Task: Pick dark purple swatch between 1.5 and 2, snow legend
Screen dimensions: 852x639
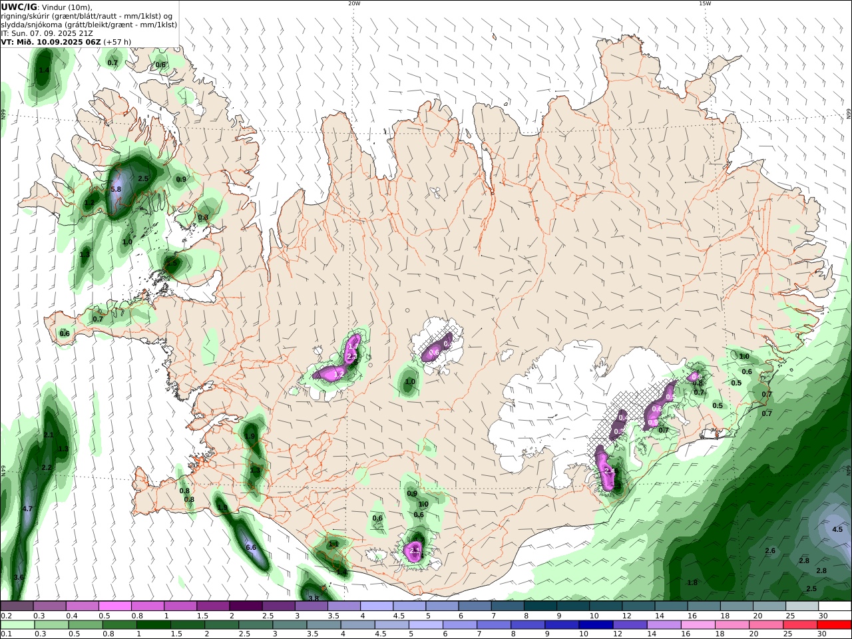Action: (x=212, y=606)
